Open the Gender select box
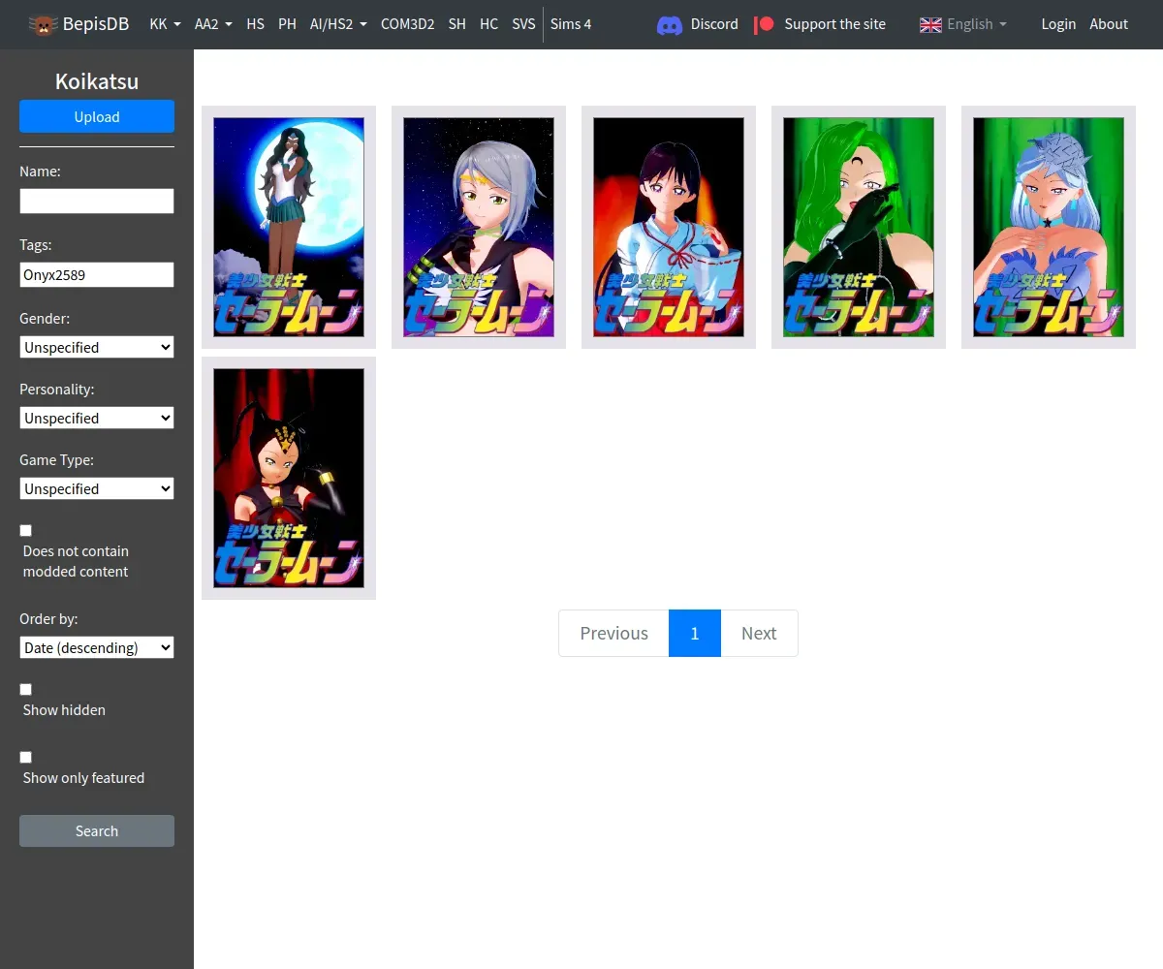Image resolution: width=1163 pixels, height=969 pixels. point(97,347)
